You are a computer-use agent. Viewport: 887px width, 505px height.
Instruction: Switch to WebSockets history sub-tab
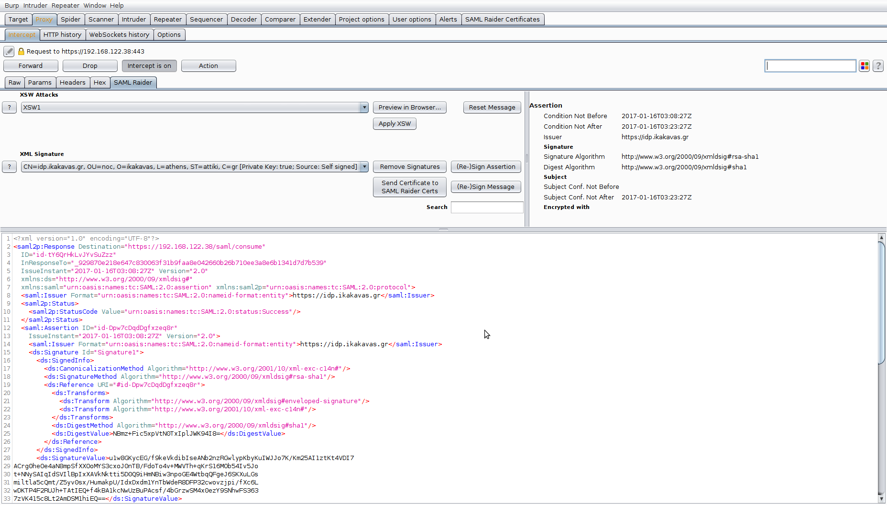coord(119,35)
